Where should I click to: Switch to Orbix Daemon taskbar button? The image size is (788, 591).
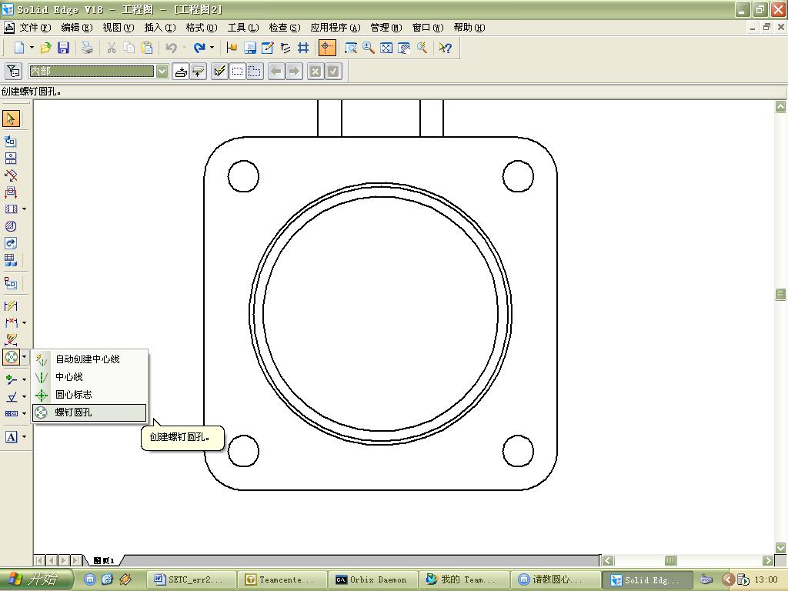(x=374, y=580)
